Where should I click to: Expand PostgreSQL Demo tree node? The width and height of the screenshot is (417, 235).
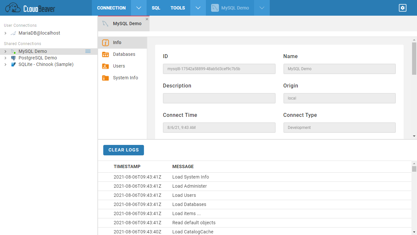5,58
